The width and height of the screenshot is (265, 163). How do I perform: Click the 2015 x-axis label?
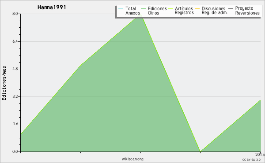[260, 154]
